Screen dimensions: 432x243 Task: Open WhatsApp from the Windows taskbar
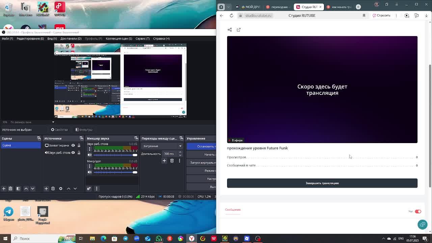click(159, 239)
